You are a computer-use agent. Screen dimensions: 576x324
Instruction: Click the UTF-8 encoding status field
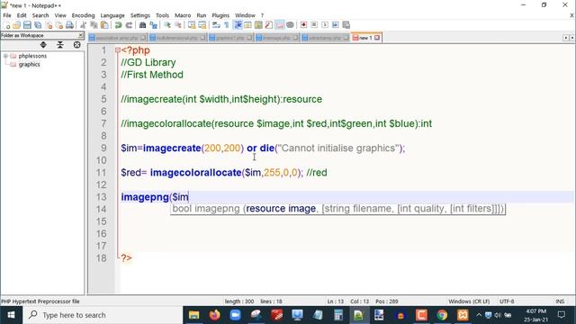(x=507, y=301)
